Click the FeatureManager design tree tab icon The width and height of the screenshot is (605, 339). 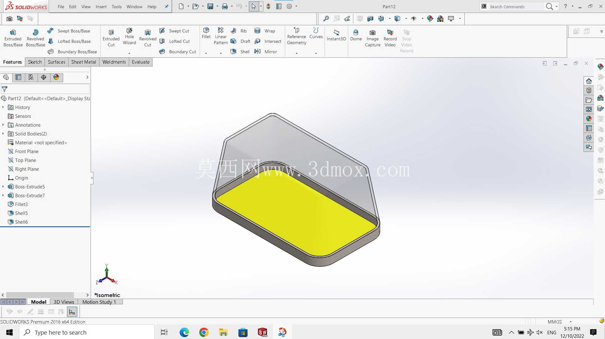coord(6,78)
